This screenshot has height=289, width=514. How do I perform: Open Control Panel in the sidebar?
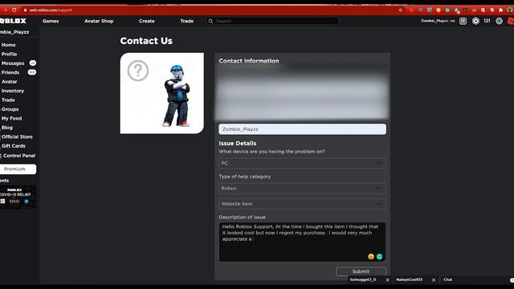[x=19, y=156]
